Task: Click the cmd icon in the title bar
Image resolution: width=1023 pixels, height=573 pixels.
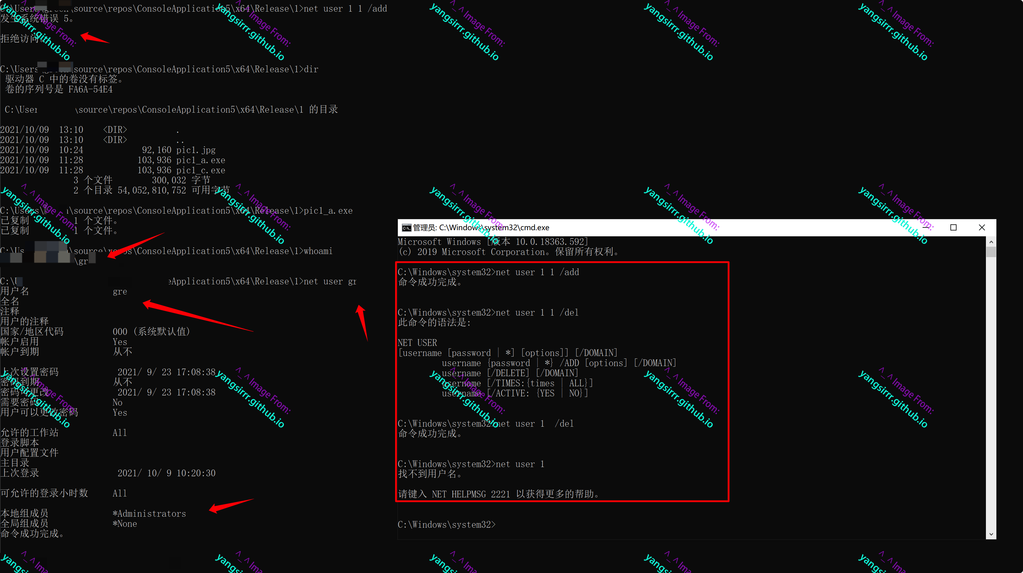Action: pyautogui.click(x=406, y=227)
